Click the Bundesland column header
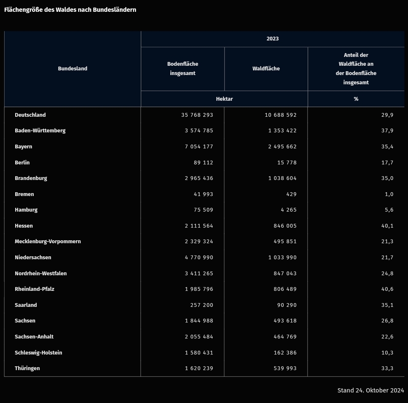The height and width of the screenshot is (403, 408). tap(72, 69)
